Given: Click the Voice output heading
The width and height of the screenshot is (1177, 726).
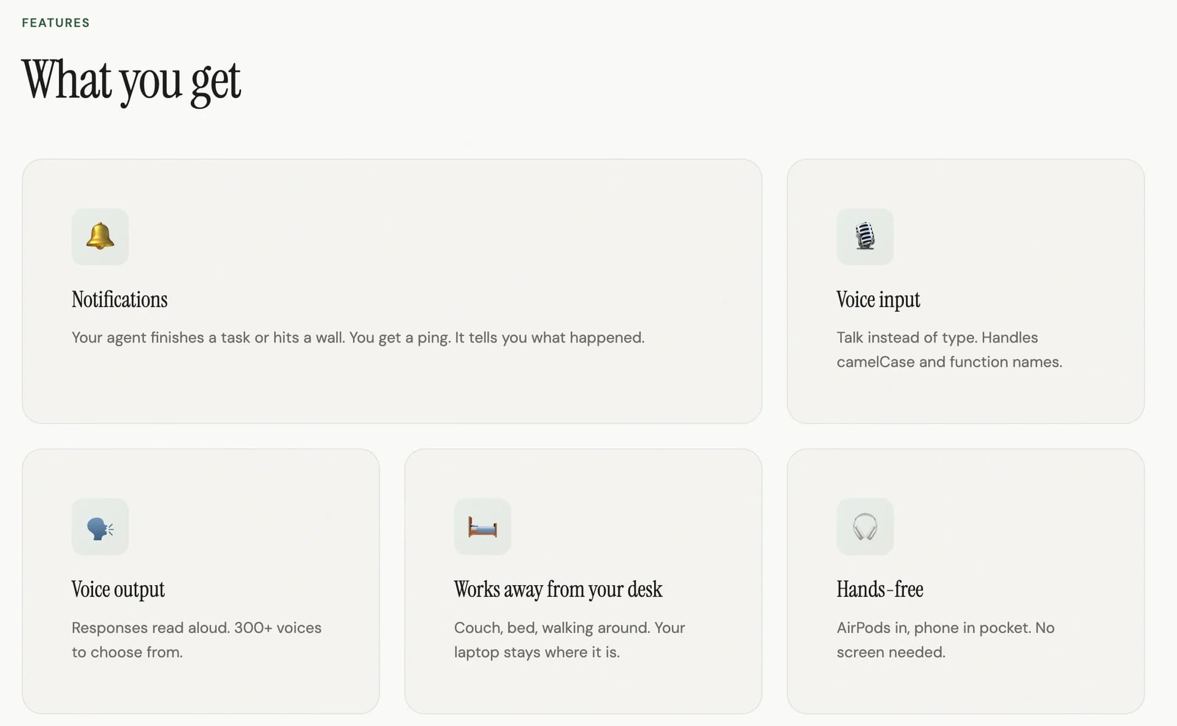Looking at the screenshot, I should (118, 589).
